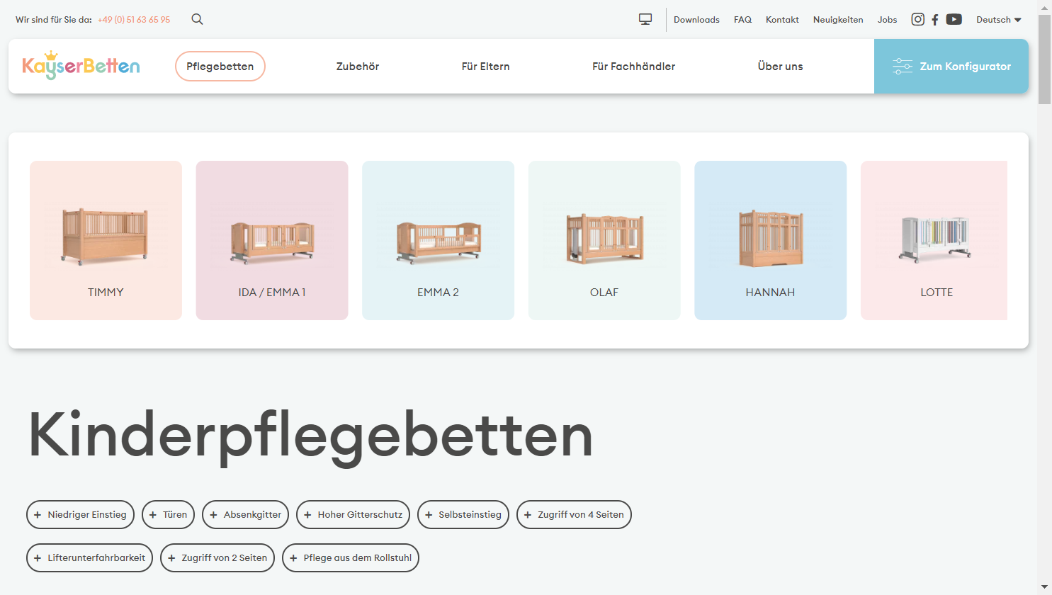Image resolution: width=1052 pixels, height=595 pixels.
Task: Click the page's vertical scrollbar thumb
Action: (1044, 59)
